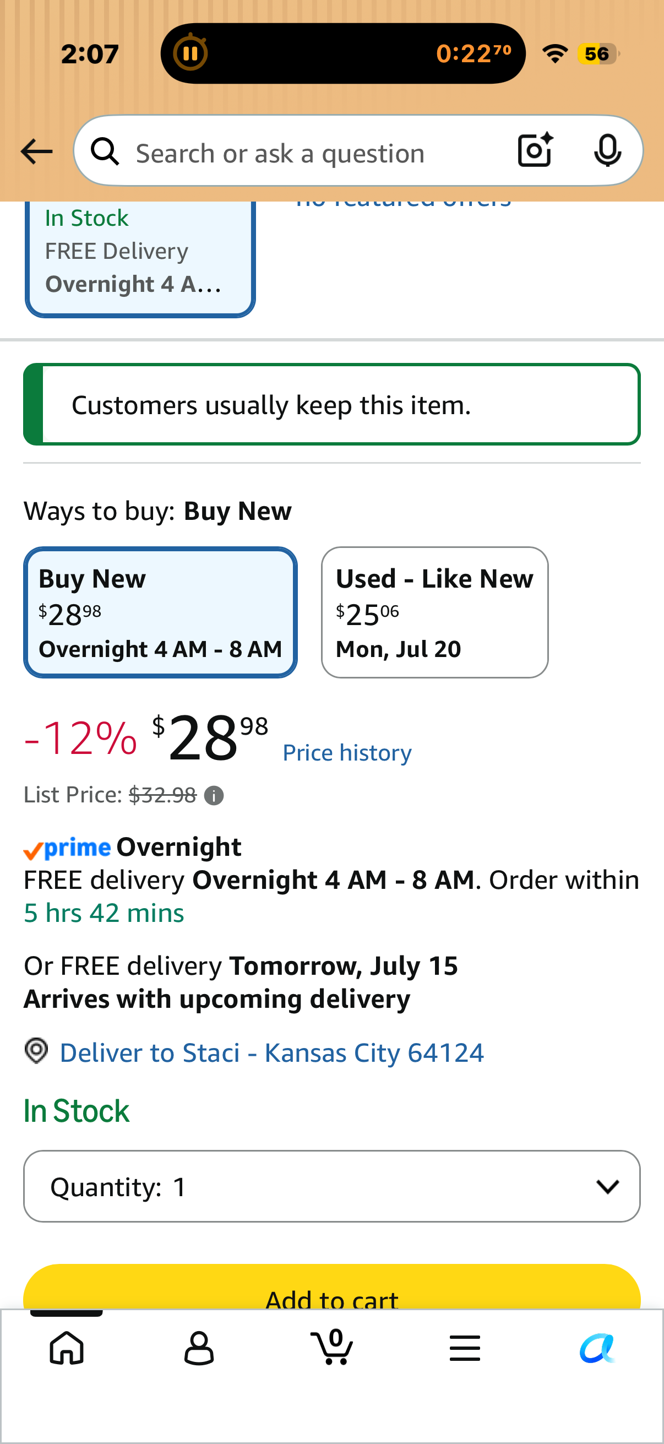Viewport: 664px width, 1444px height.
Task: Open the Alexa assistant icon
Action: (597, 1348)
